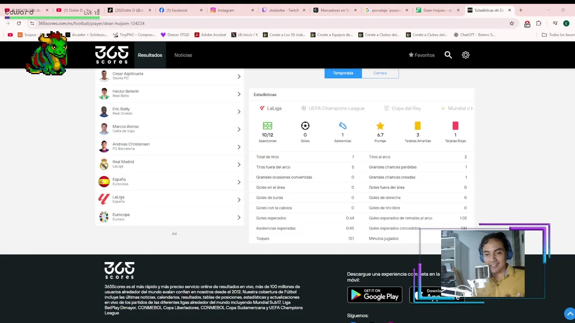This screenshot has width=575, height=323.
Task: Select the Mundial competition tab
Action: (x=456, y=108)
